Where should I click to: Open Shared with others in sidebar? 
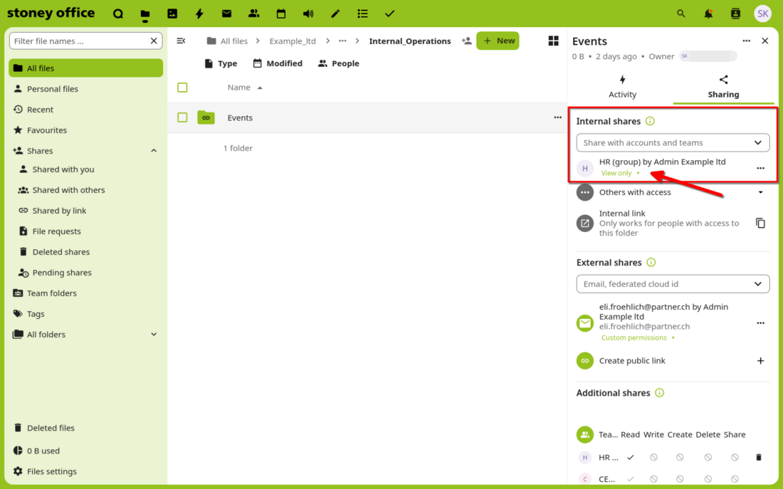(x=68, y=190)
